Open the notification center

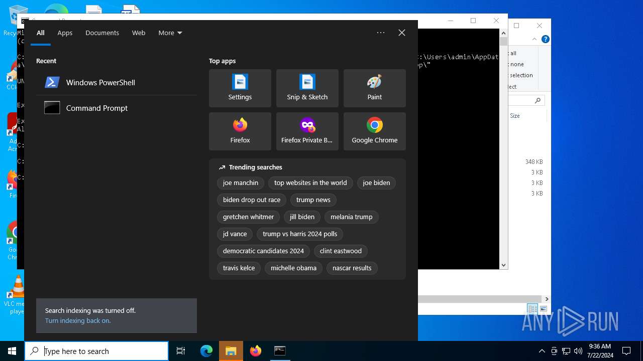point(626,351)
